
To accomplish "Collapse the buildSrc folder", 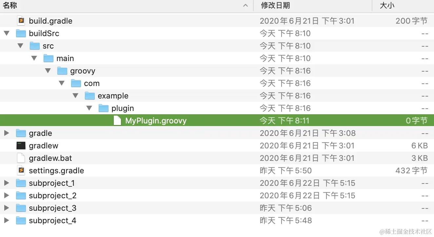I will [7, 33].
